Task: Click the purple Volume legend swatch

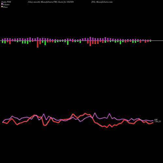Action: coord(2,4)
